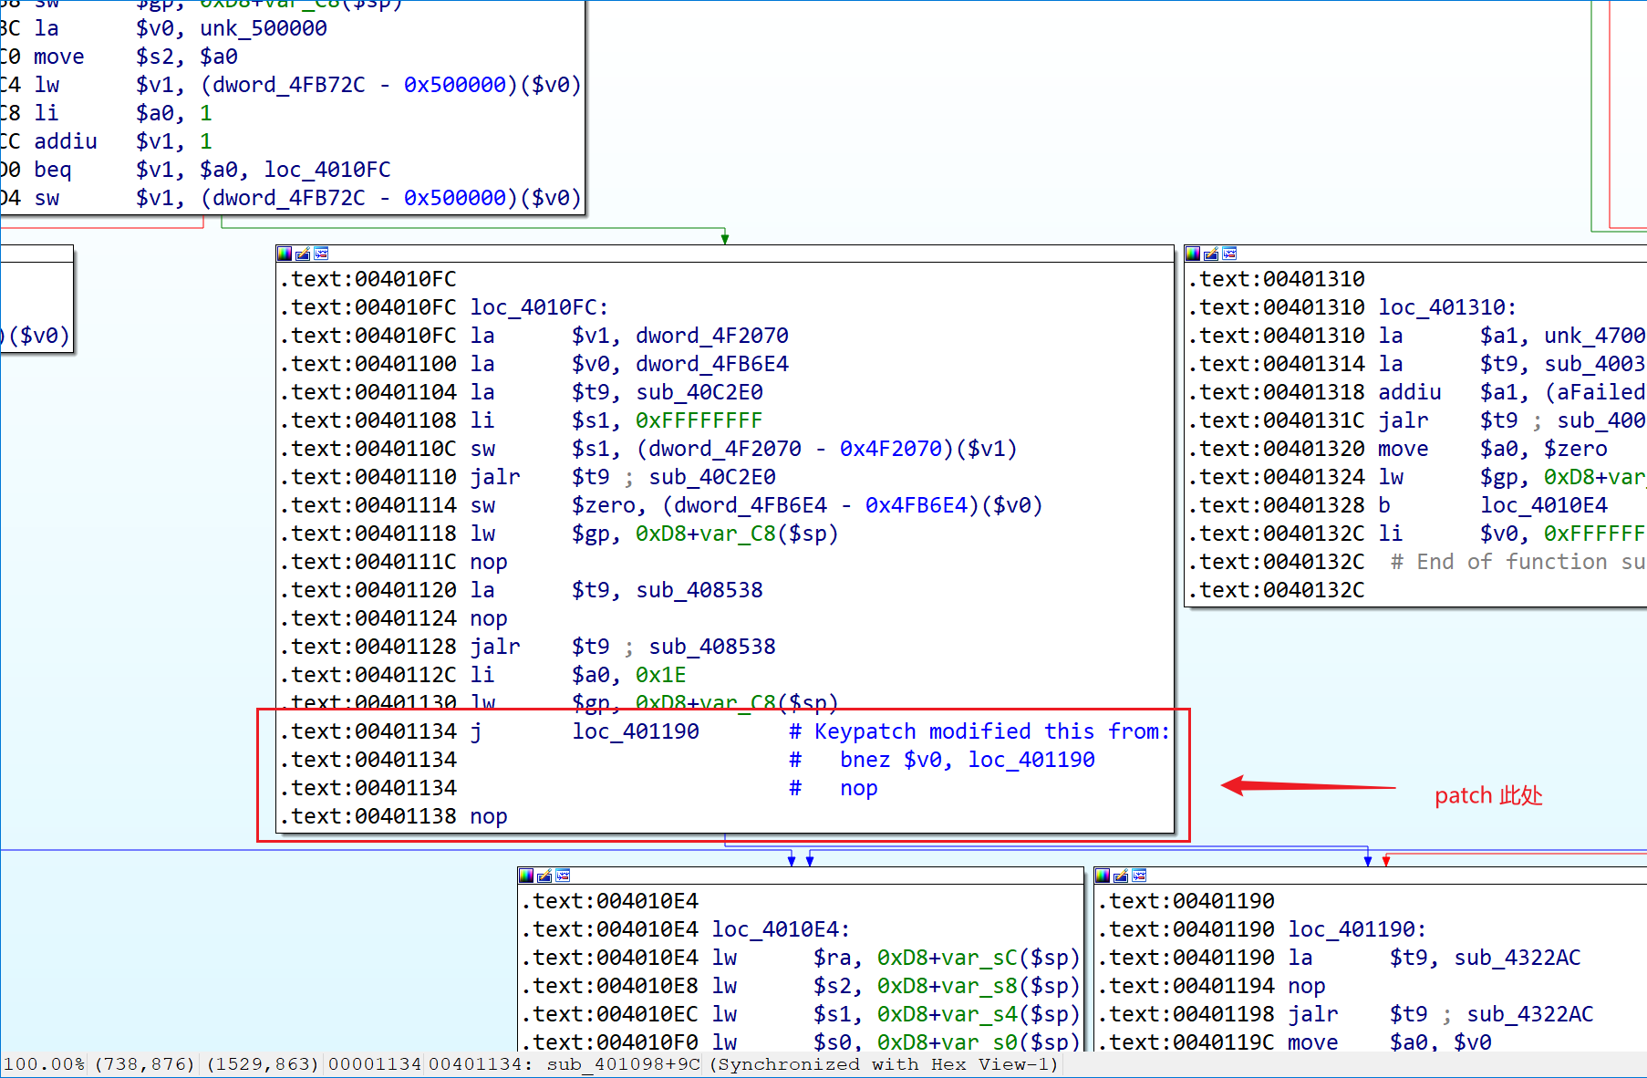Click the node color icon of loc_4010FC block

click(285, 254)
